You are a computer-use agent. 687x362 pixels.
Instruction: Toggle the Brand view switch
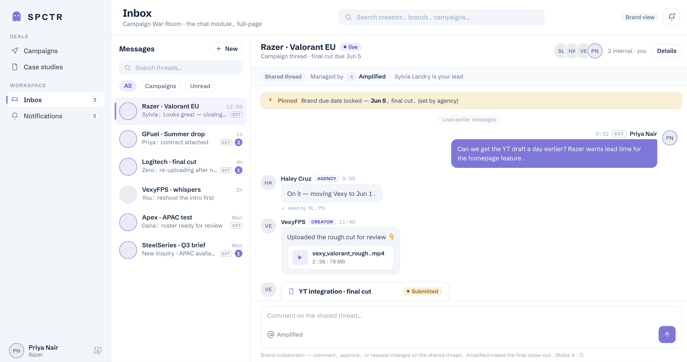[x=640, y=17]
